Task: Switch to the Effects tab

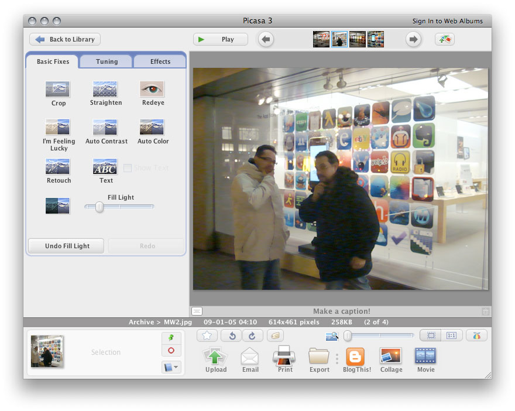Action: click(160, 61)
